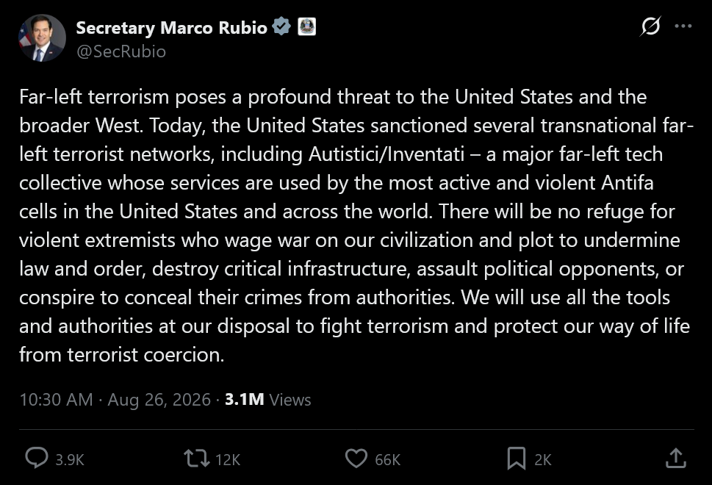Click the government affiliation seal badge
Screen dimensions: 712x485
point(307,26)
